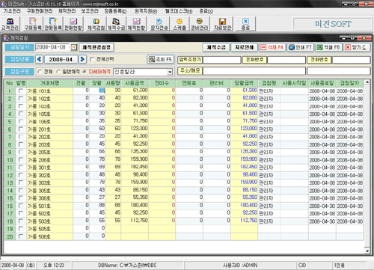Open the 체적수금 collection toolbar icon

116,24
